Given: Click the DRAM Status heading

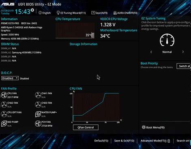Looking at the screenshot, I should pos(10,44).
